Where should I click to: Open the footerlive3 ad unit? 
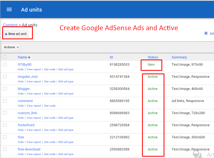(x=26, y=125)
